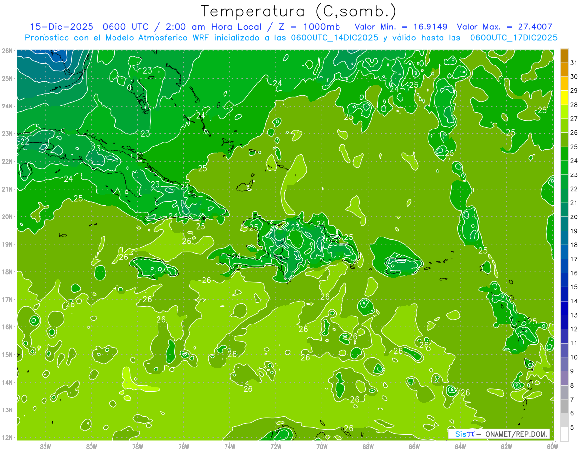This screenshot has width=587, height=453.
Task: Click the color scale value 14
Action: point(574,301)
